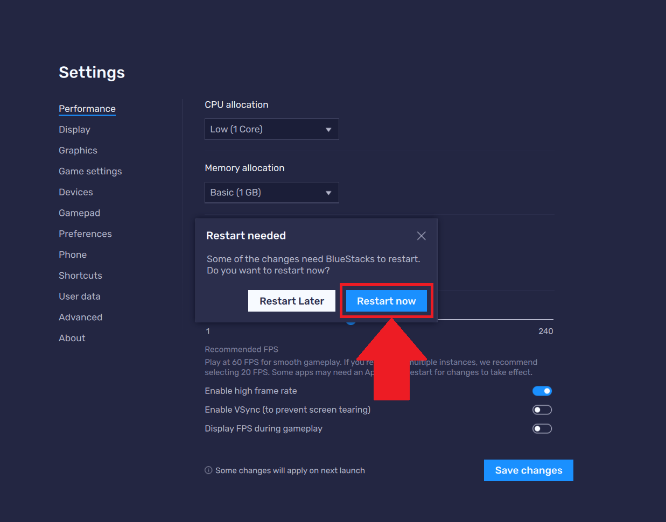Open the Gamepad settings
This screenshot has height=522, width=666.
point(79,213)
